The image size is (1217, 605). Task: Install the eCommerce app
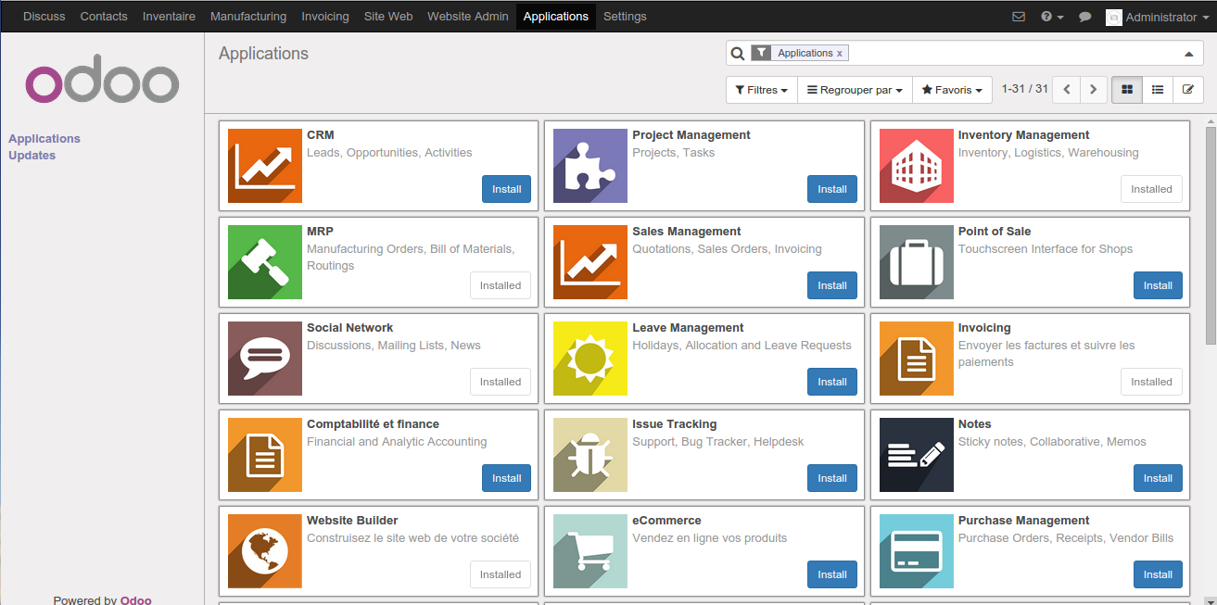click(832, 574)
